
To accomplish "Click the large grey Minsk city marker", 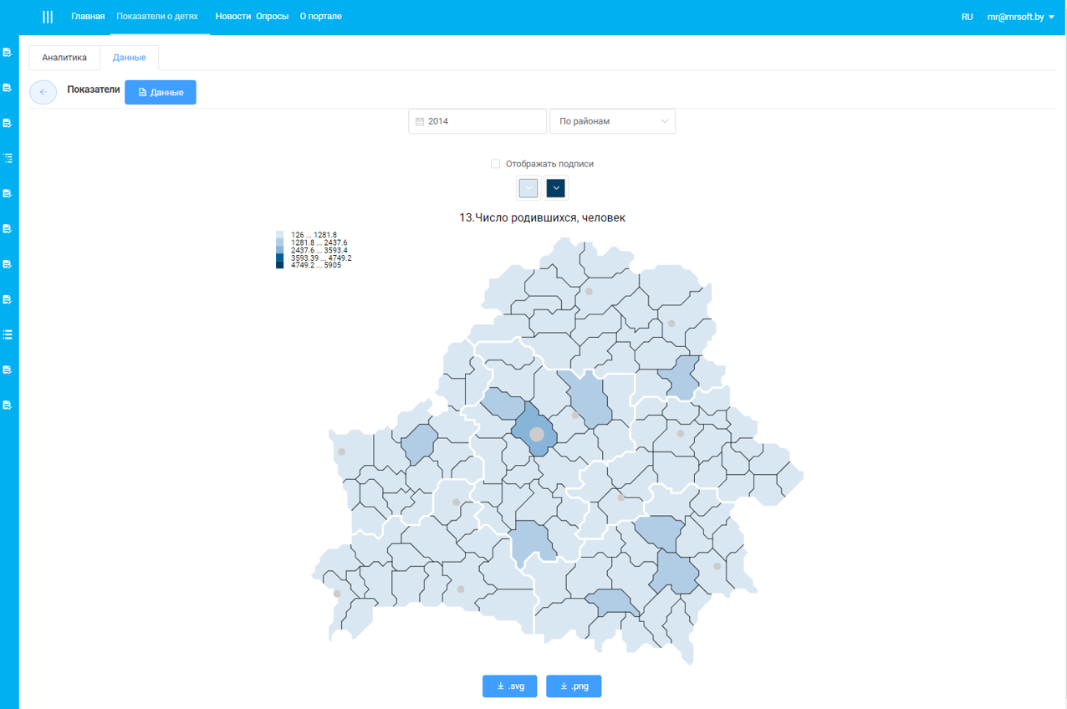I will tap(537, 434).
